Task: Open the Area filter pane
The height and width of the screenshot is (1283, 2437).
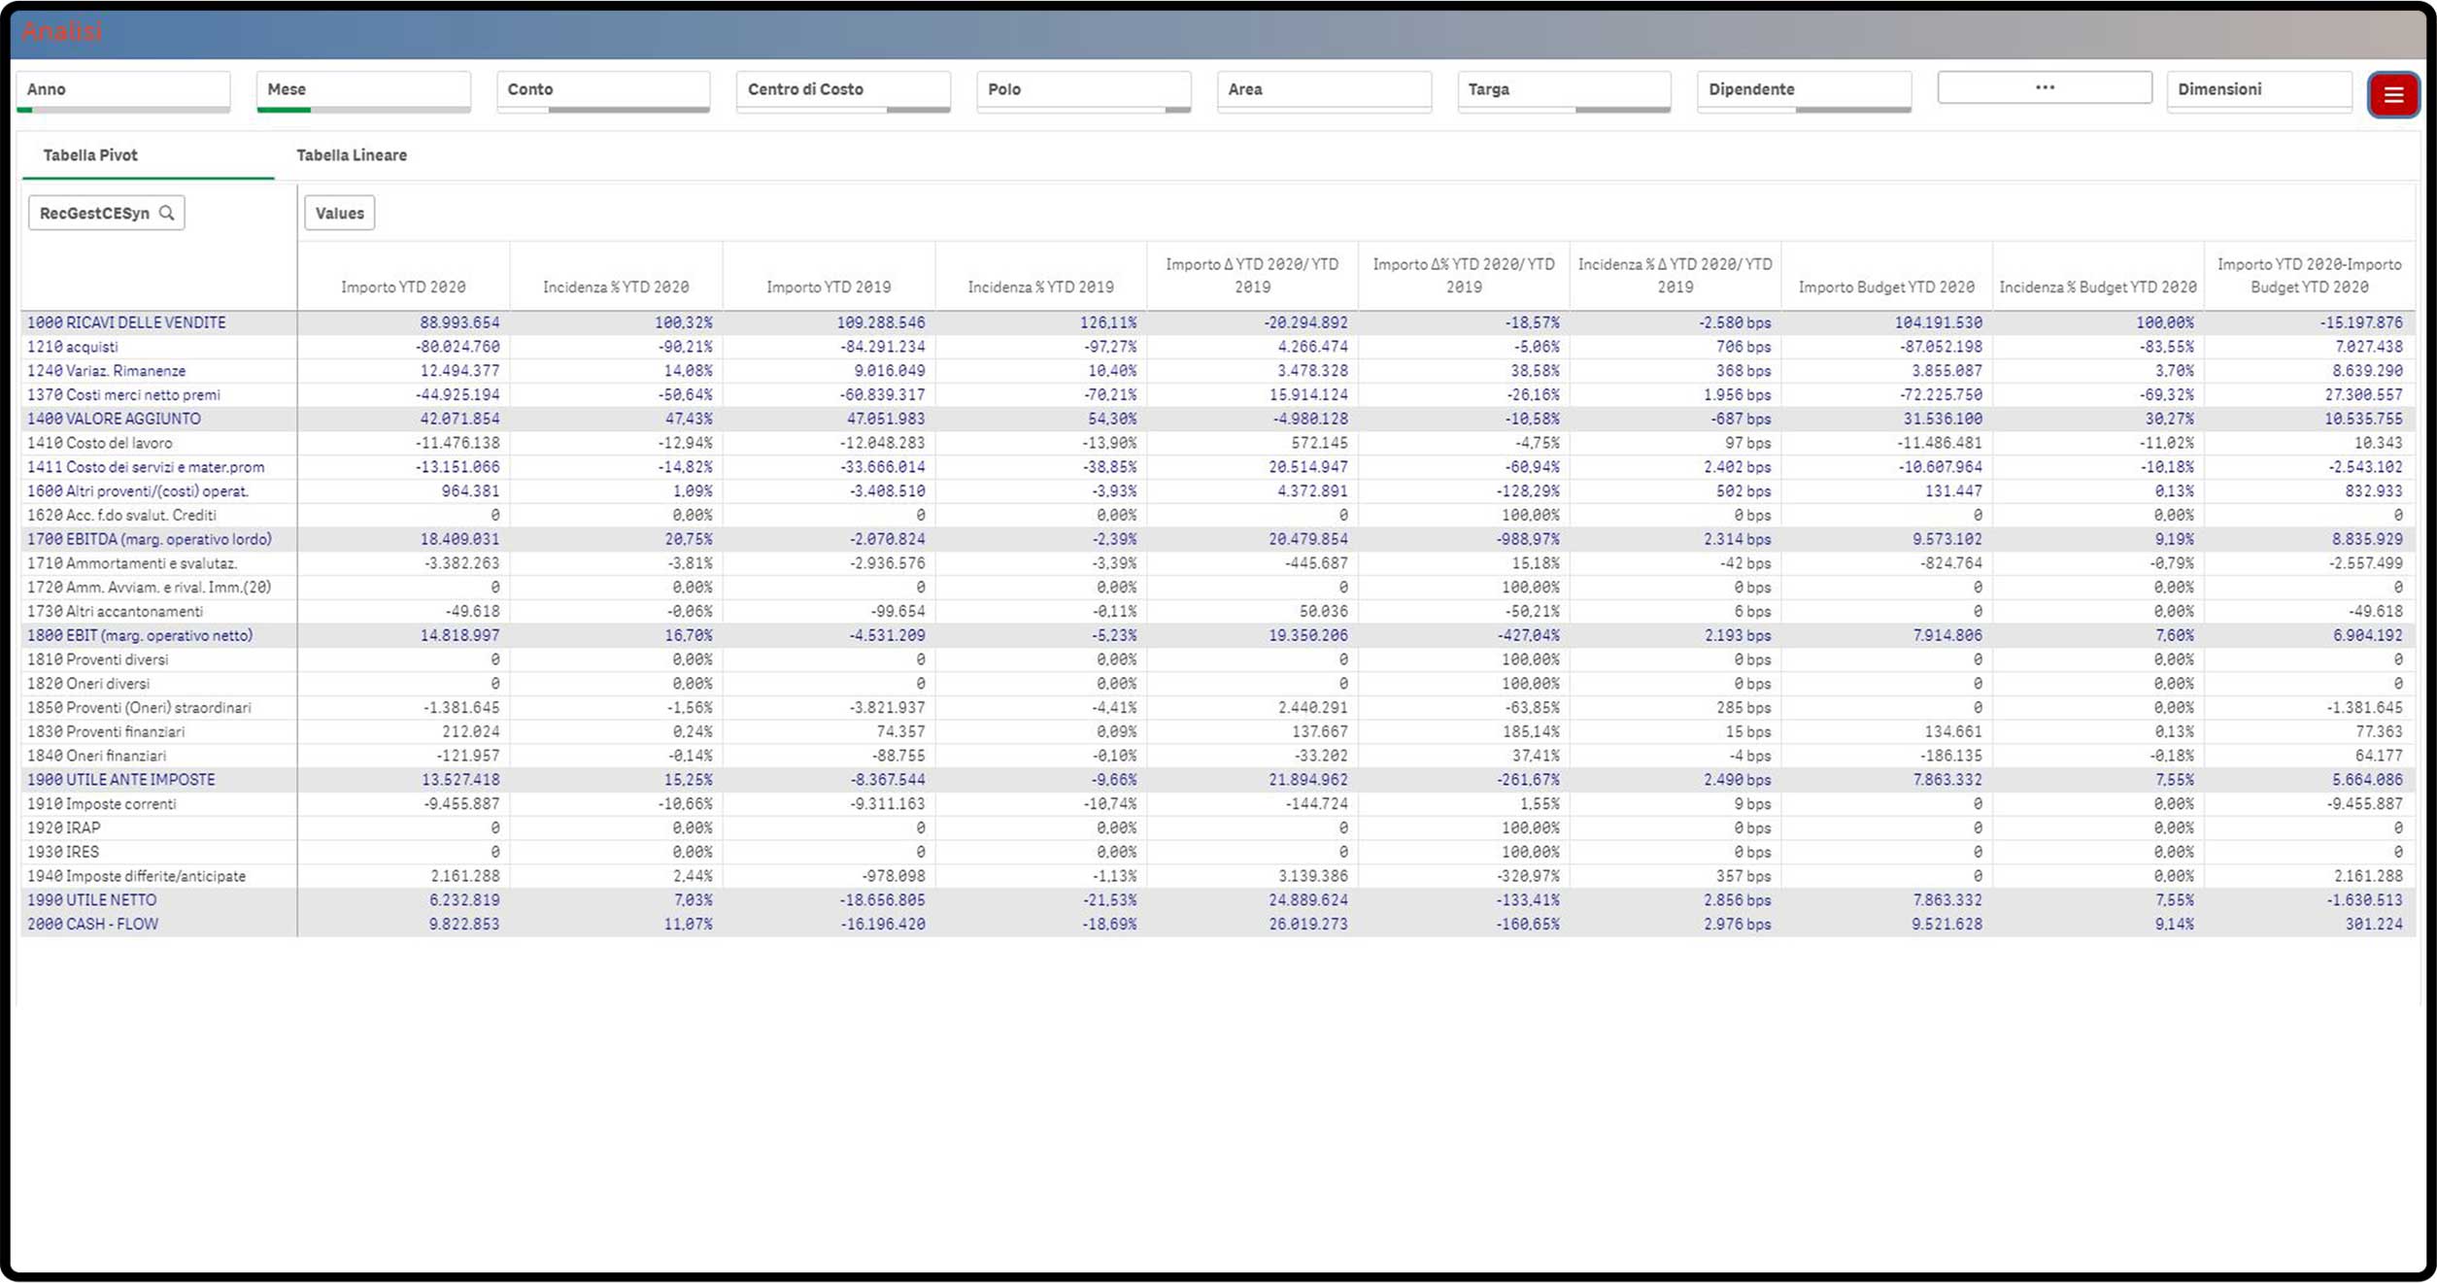Action: [x=1323, y=89]
